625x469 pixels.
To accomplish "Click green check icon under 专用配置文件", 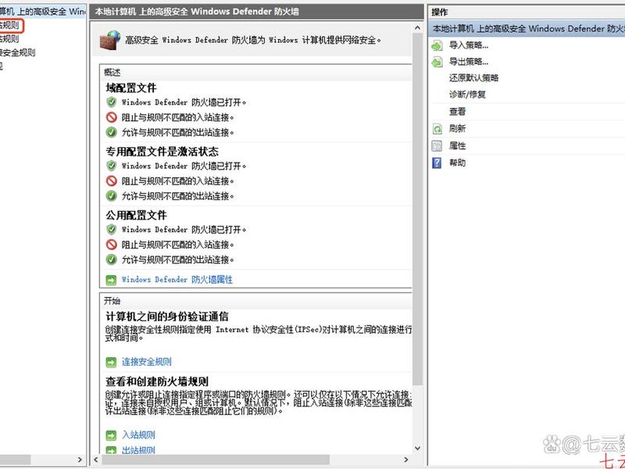I will [111, 196].
